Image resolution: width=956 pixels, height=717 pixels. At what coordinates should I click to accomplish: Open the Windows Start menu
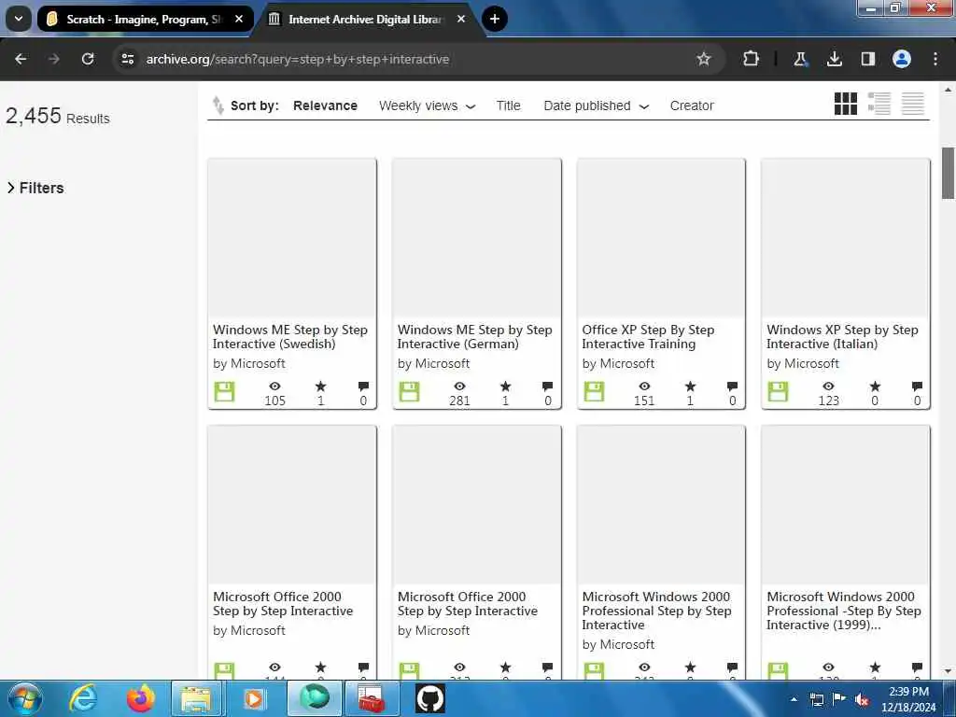pyautogui.click(x=25, y=698)
